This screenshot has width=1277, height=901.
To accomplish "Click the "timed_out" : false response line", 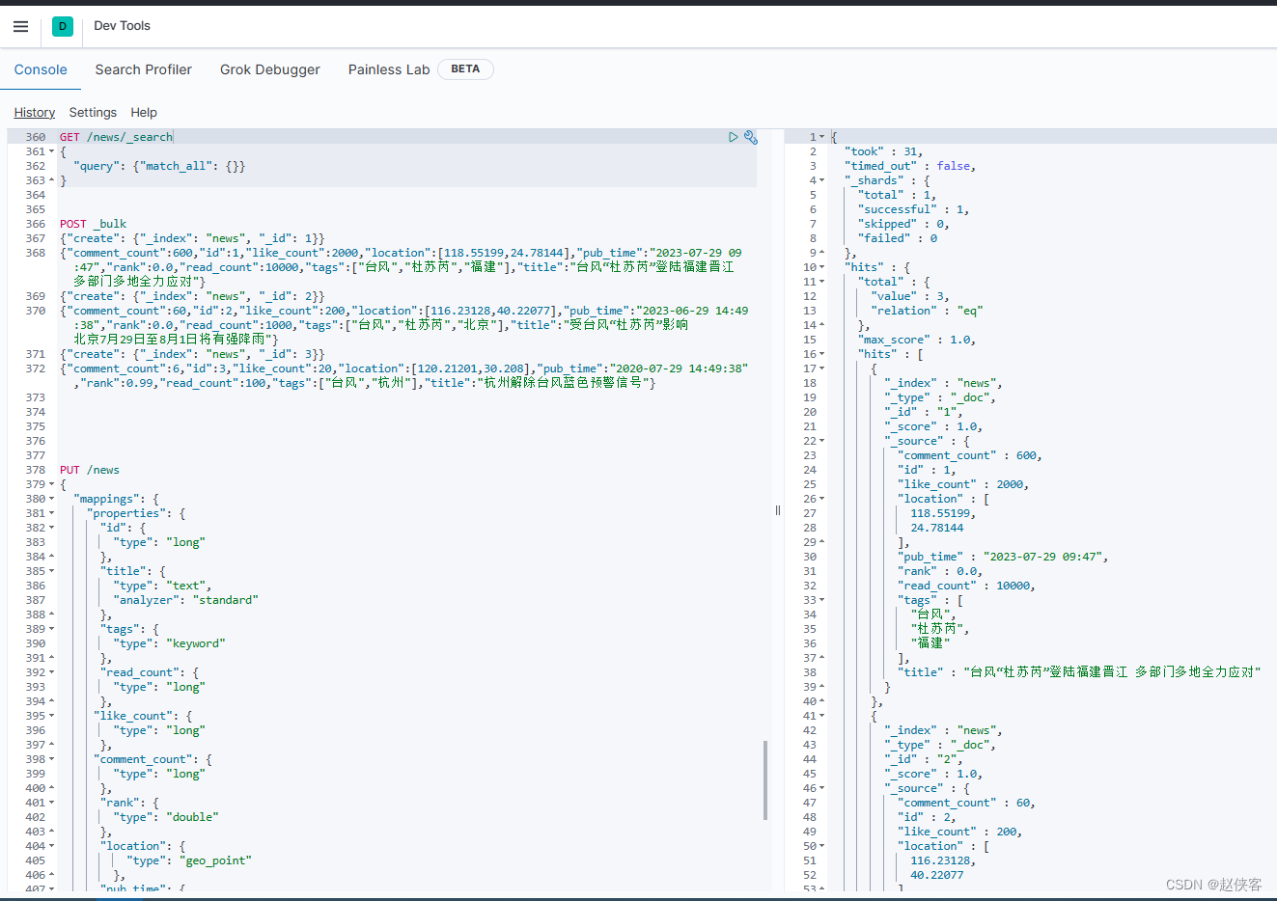I will [910, 166].
